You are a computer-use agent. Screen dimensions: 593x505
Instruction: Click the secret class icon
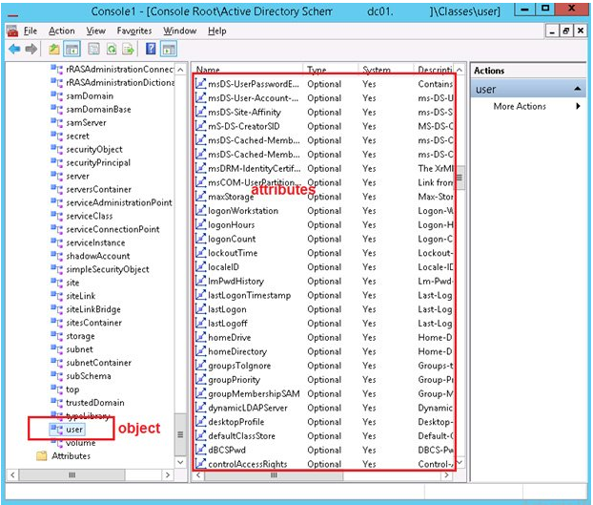pyautogui.click(x=57, y=136)
